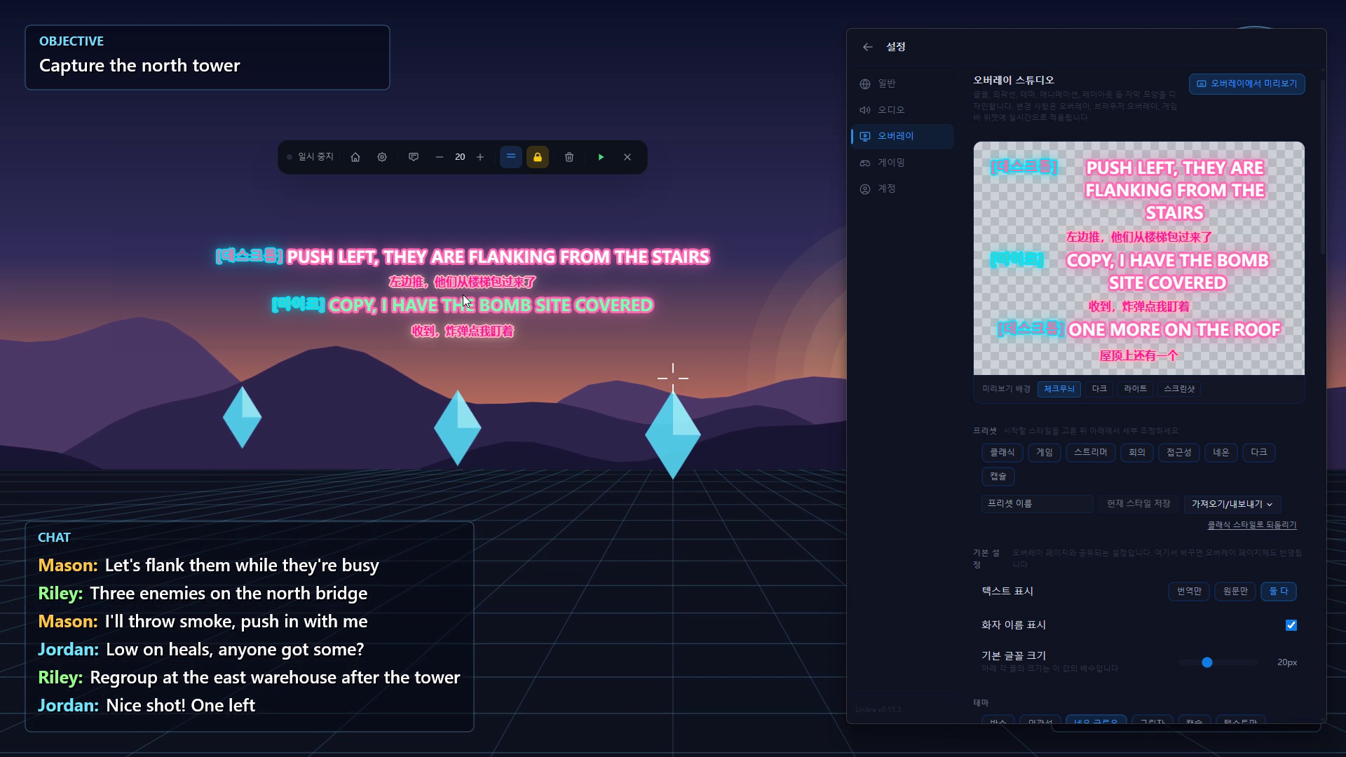1346x757 pixels.
Task: Open the 계정 account tab
Action: 902,189
